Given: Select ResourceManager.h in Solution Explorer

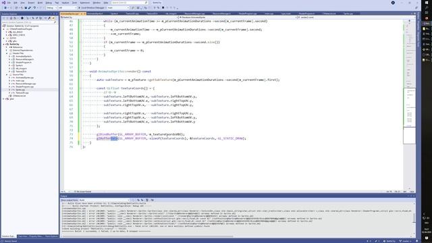Looking at the screenshot, I should click(24, 59).
